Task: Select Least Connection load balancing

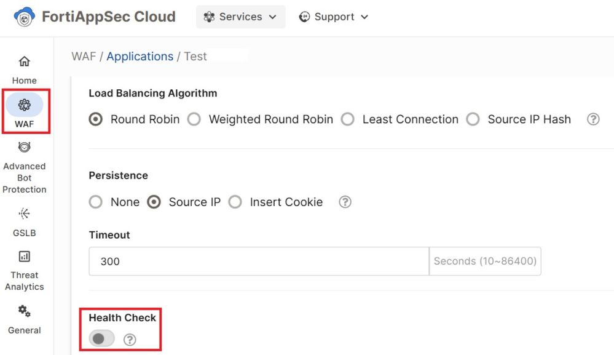Action: tap(348, 119)
